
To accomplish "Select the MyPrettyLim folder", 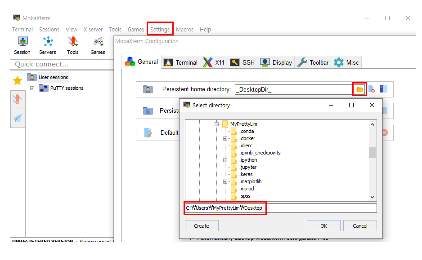I will click(x=243, y=124).
